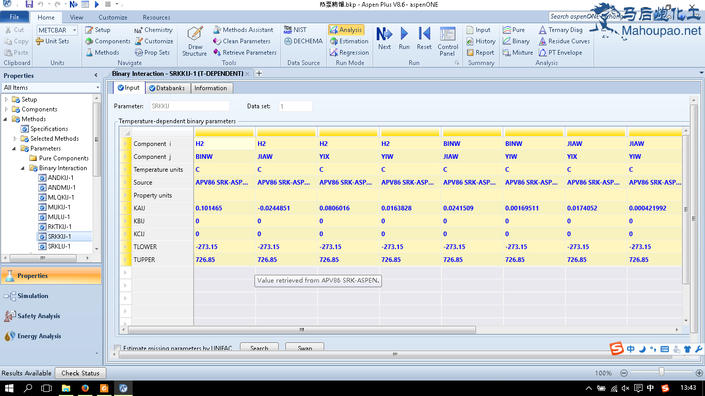Open Residue Curves analysis

click(x=564, y=41)
